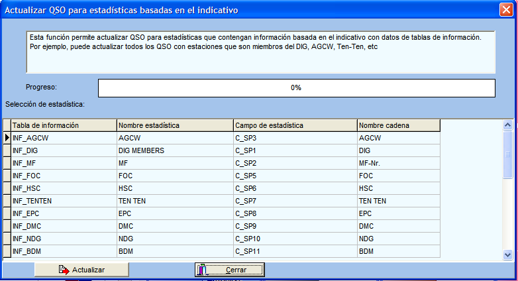Choose the INF_TENTEN row
The image size is (518, 281).
coord(64,201)
